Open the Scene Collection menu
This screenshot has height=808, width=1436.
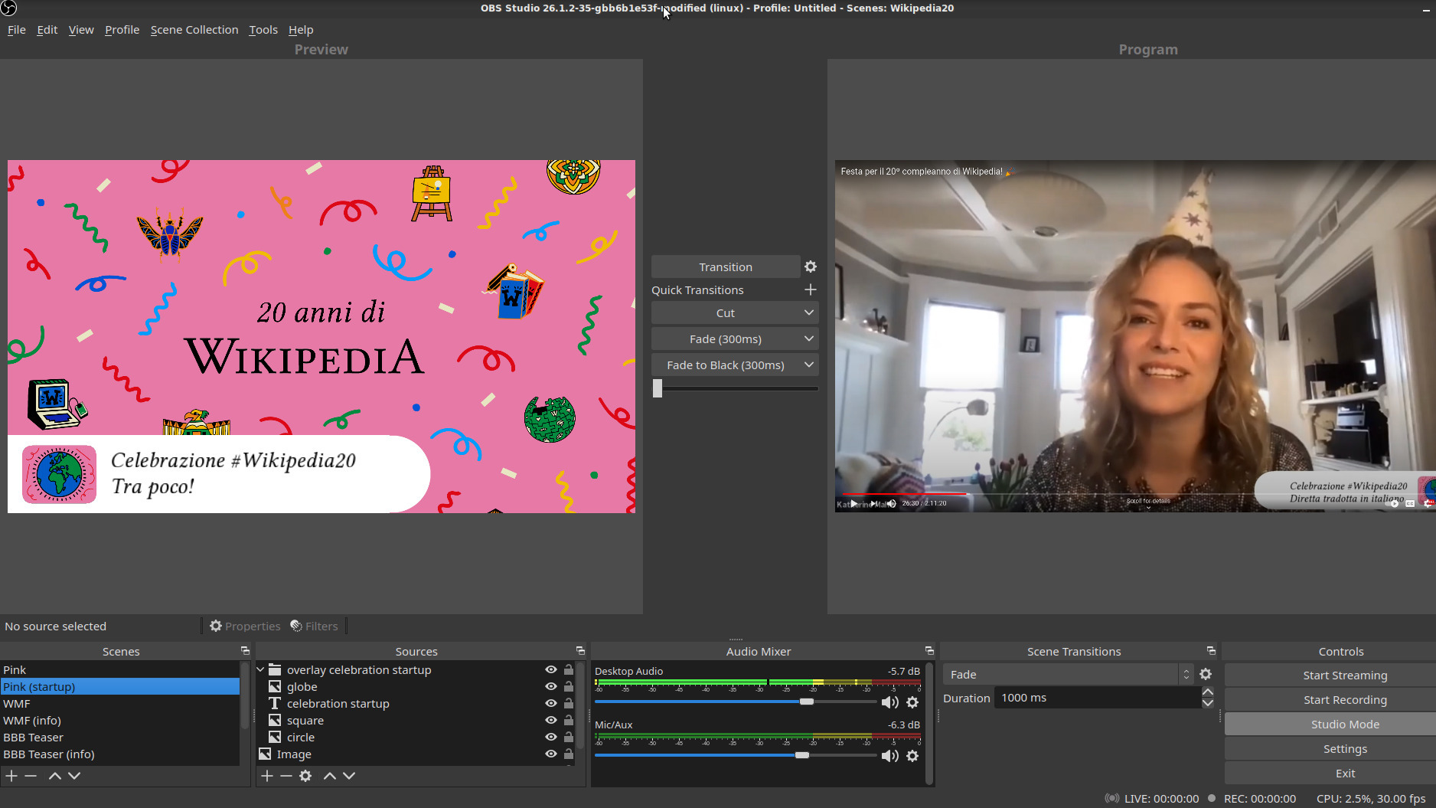(194, 30)
